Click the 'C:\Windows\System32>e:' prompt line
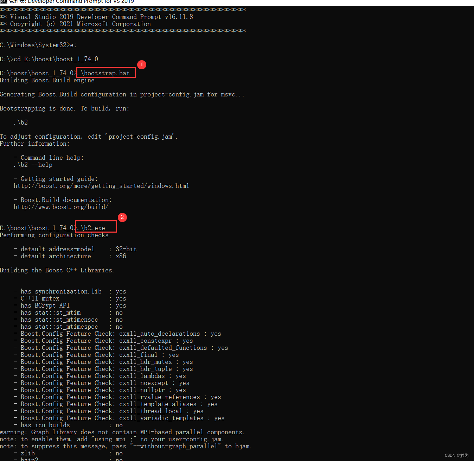 [38, 45]
